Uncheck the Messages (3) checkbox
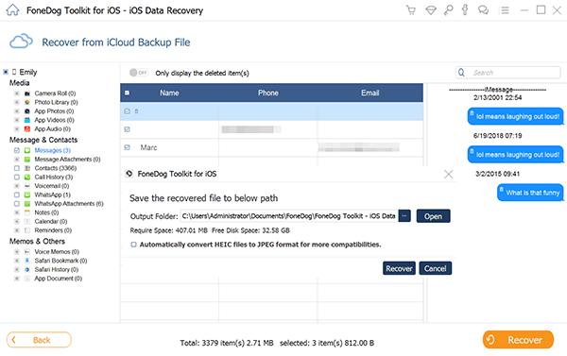This screenshot has width=567, height=356. pyautogui.click(x=17, y=150)
